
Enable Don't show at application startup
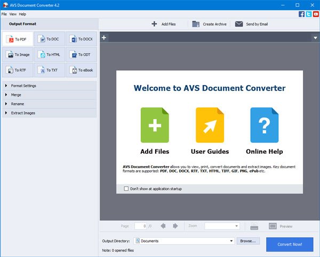coord(126,188)
